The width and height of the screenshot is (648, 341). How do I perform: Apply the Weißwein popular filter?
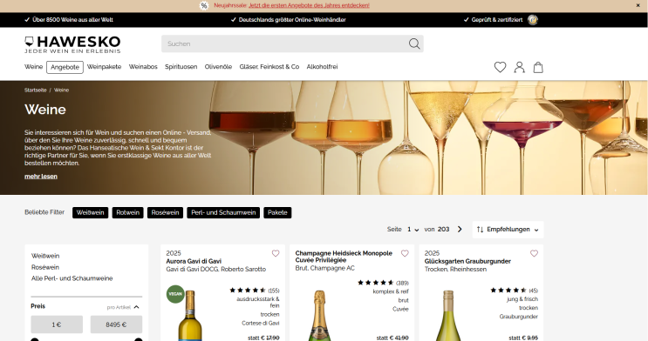[x=90, y=213]
